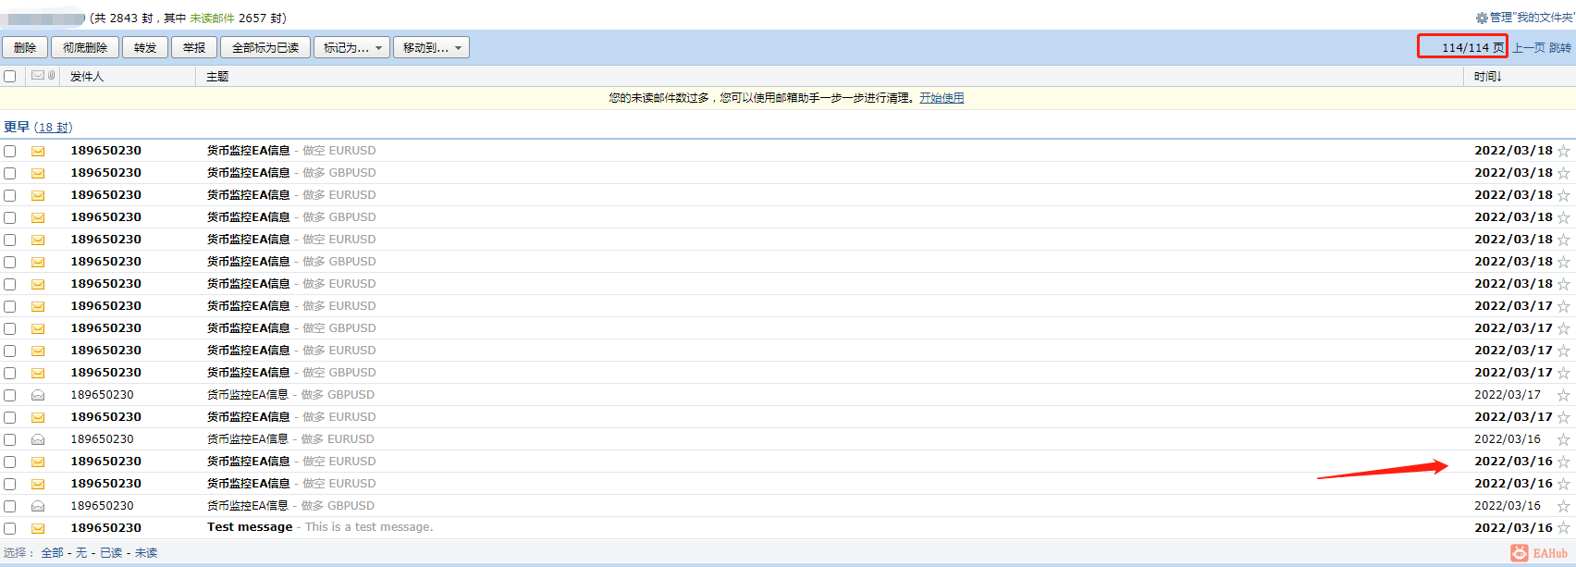Viewport: 1576px width, 567px height.
Task: Click the 删除 button
Action: [x=25, y=47]
